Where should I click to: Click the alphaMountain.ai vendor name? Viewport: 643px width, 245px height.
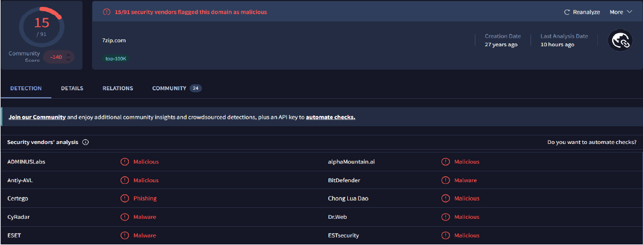click(x=351, y=162)
